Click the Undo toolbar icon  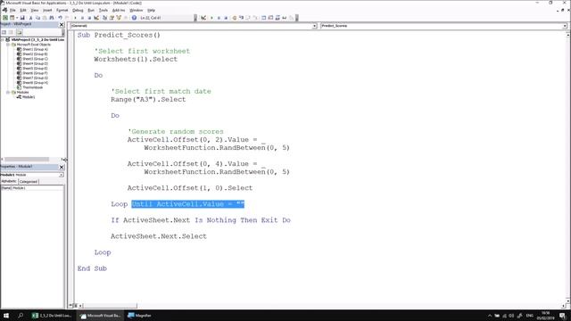(60, 18)
